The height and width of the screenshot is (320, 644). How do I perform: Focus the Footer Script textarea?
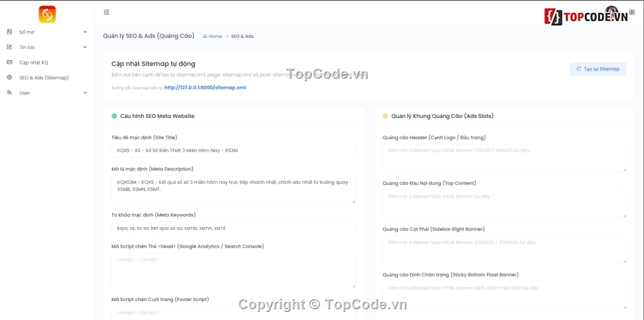point(233,313)
